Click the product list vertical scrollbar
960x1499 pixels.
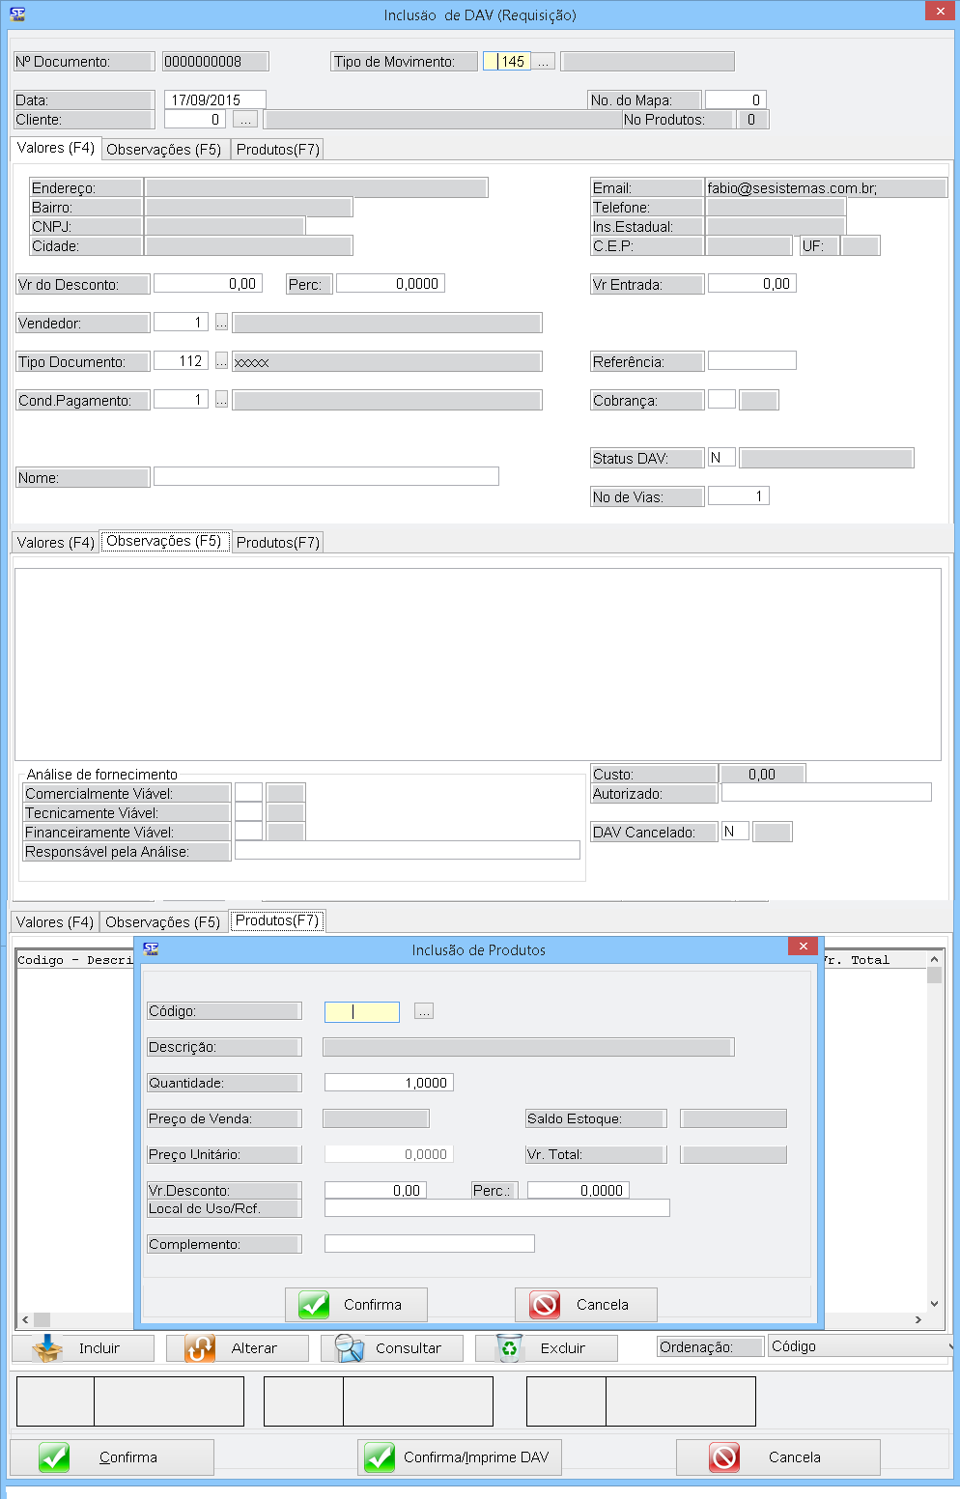tap(934, 1130)
